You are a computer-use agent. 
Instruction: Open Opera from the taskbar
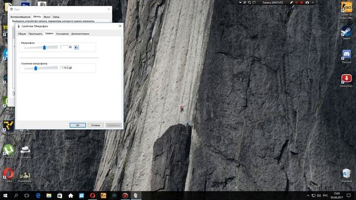pos(92,196)
